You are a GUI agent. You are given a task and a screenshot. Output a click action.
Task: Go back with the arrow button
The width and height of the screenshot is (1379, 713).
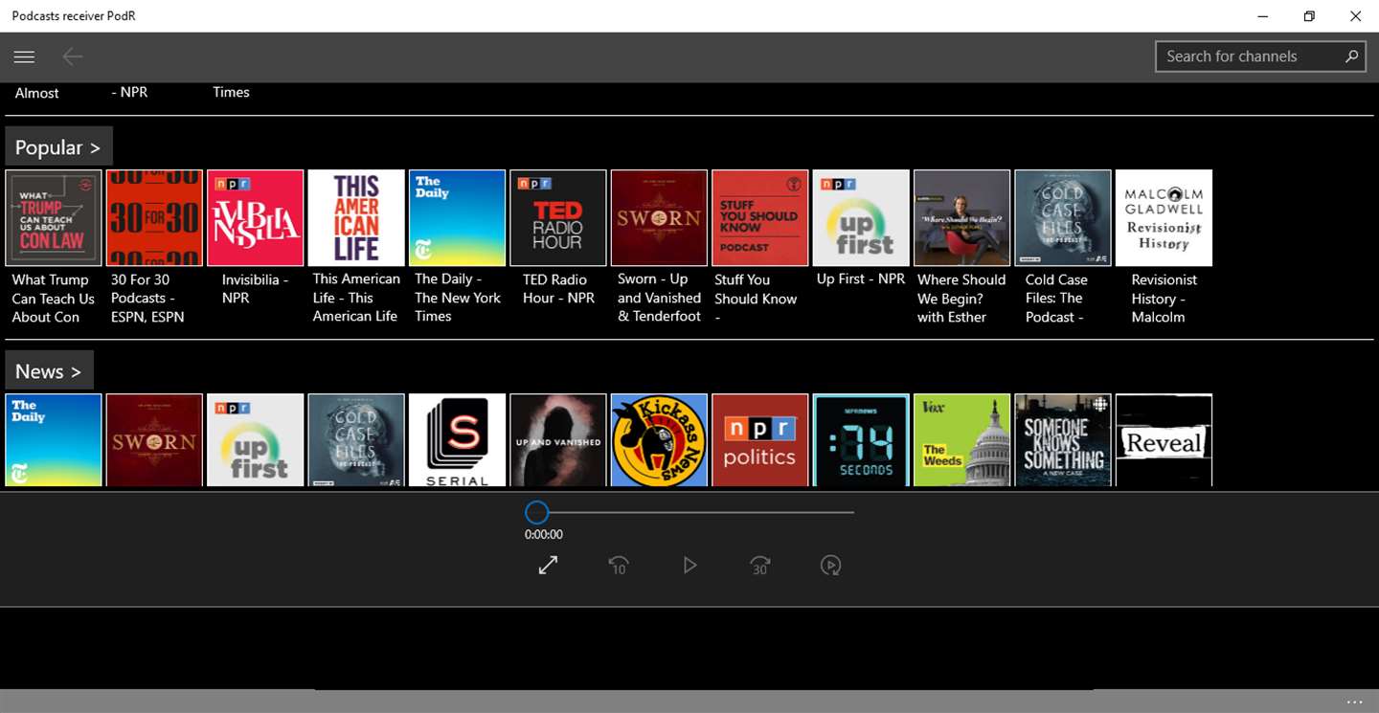(73, 56)
